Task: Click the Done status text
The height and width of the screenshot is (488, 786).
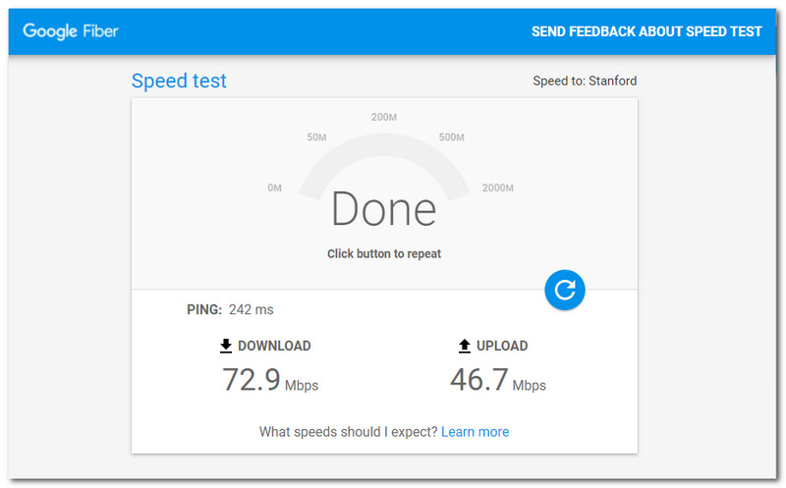Action: (x=383, y=209)
